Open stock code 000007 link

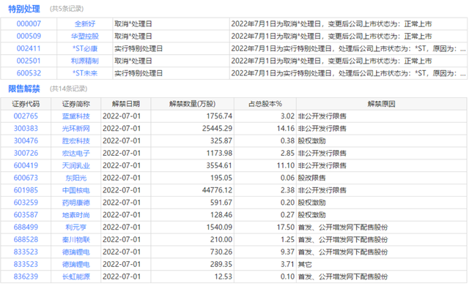pos(29,24)
